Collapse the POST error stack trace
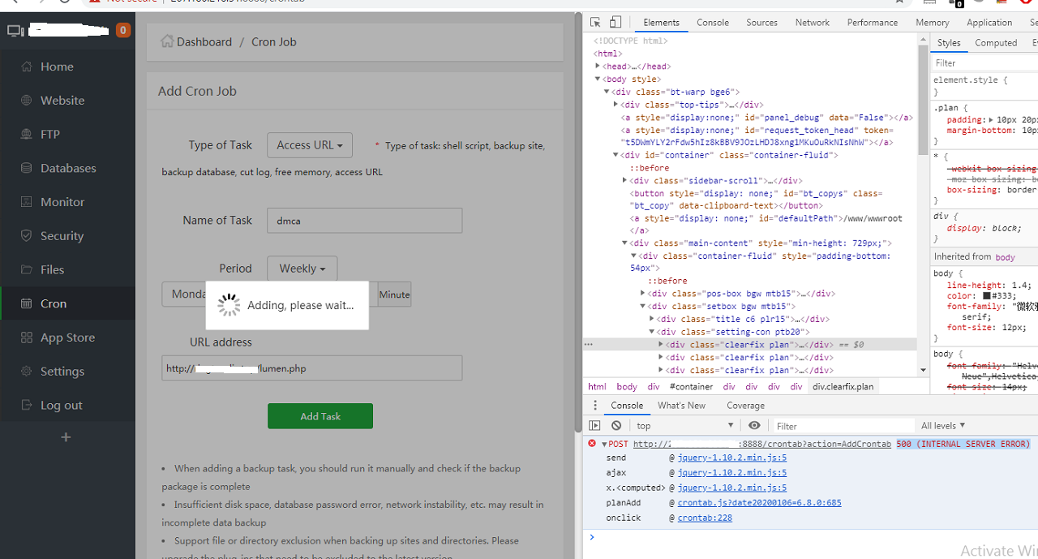Image resolution: width=1038 pixels, height=559 pixels. point(604,445)
